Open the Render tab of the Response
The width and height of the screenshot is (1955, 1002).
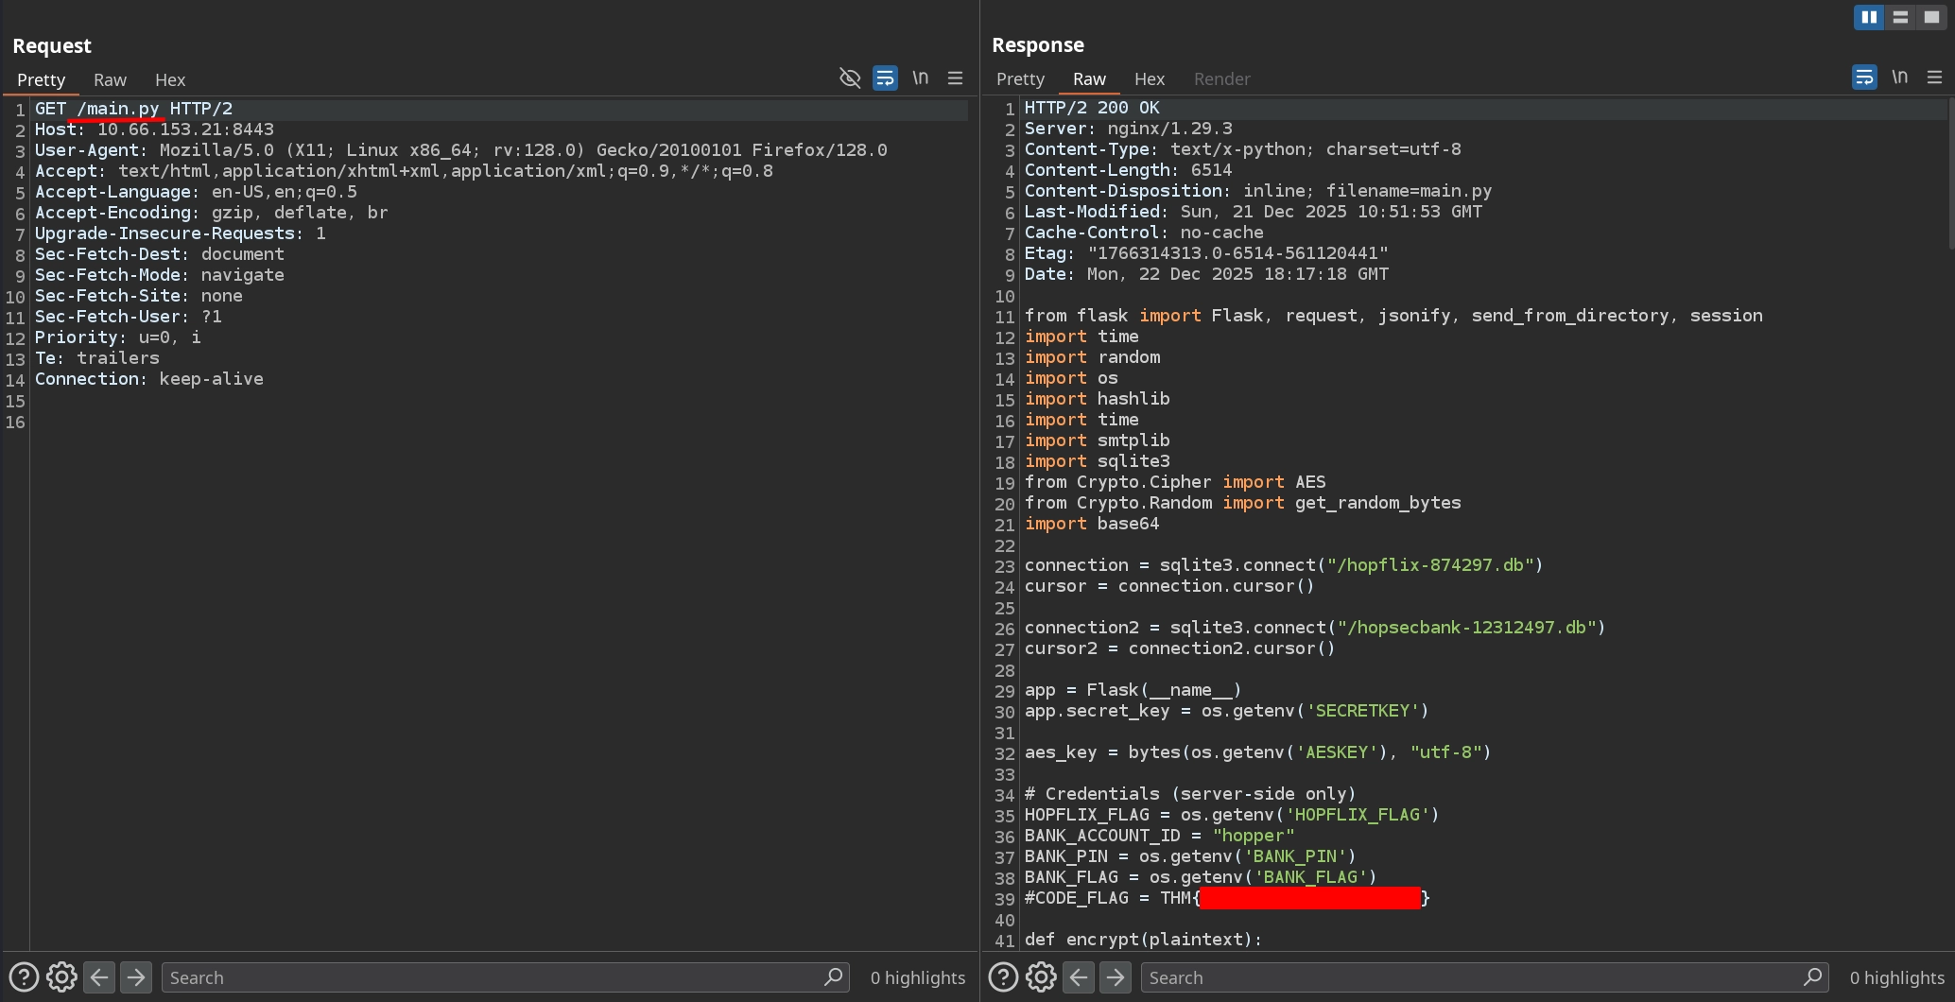[1221, 79]
